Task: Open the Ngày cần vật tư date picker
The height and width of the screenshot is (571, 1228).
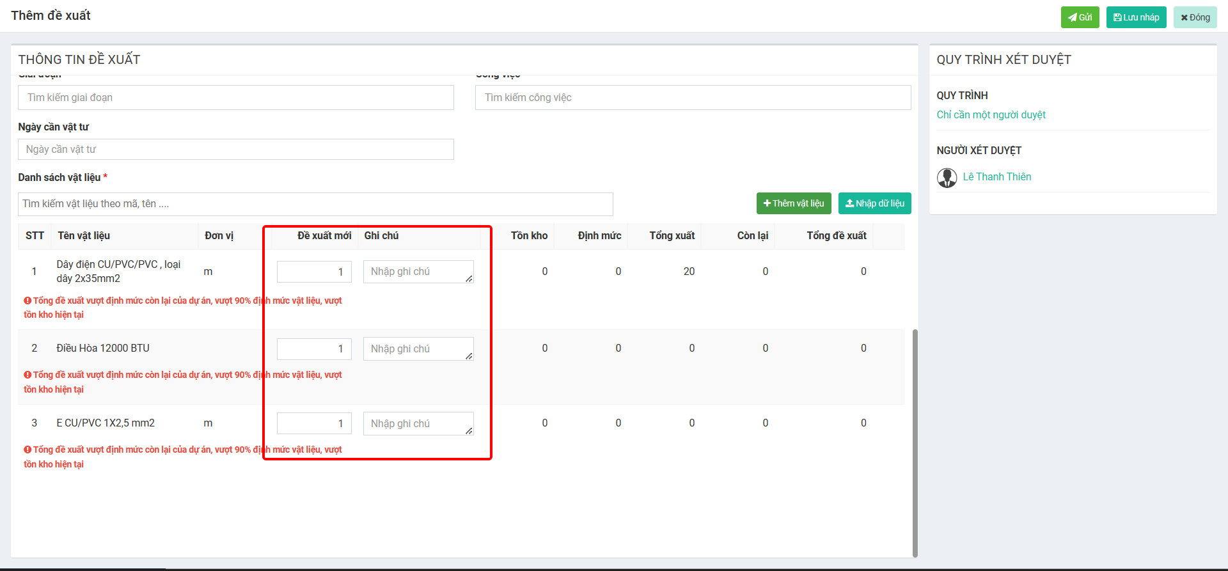Action: tap(235, 150)
